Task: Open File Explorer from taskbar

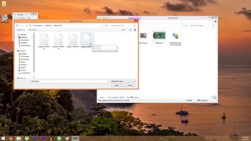Action: pyautogui.click(x=18, y=138)
